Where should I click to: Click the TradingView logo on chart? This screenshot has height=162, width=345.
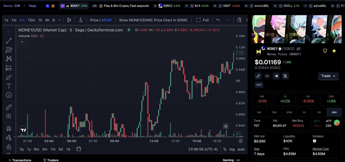click(x=24, y=130)
